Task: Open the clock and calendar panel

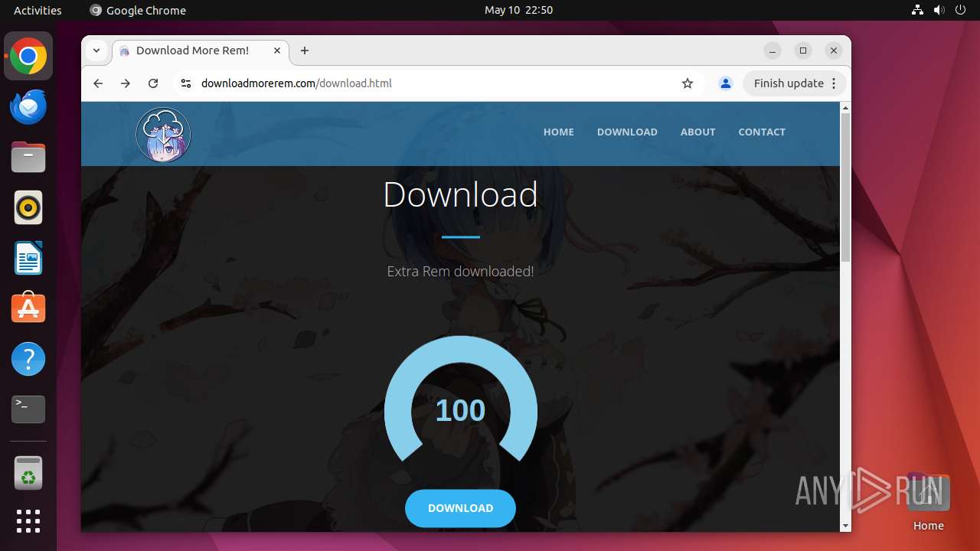Action: point(518,10)
